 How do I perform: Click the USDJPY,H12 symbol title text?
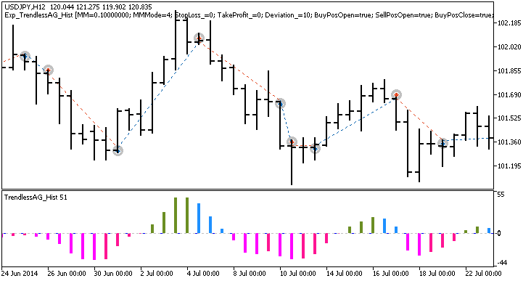[x=25, y=7]
